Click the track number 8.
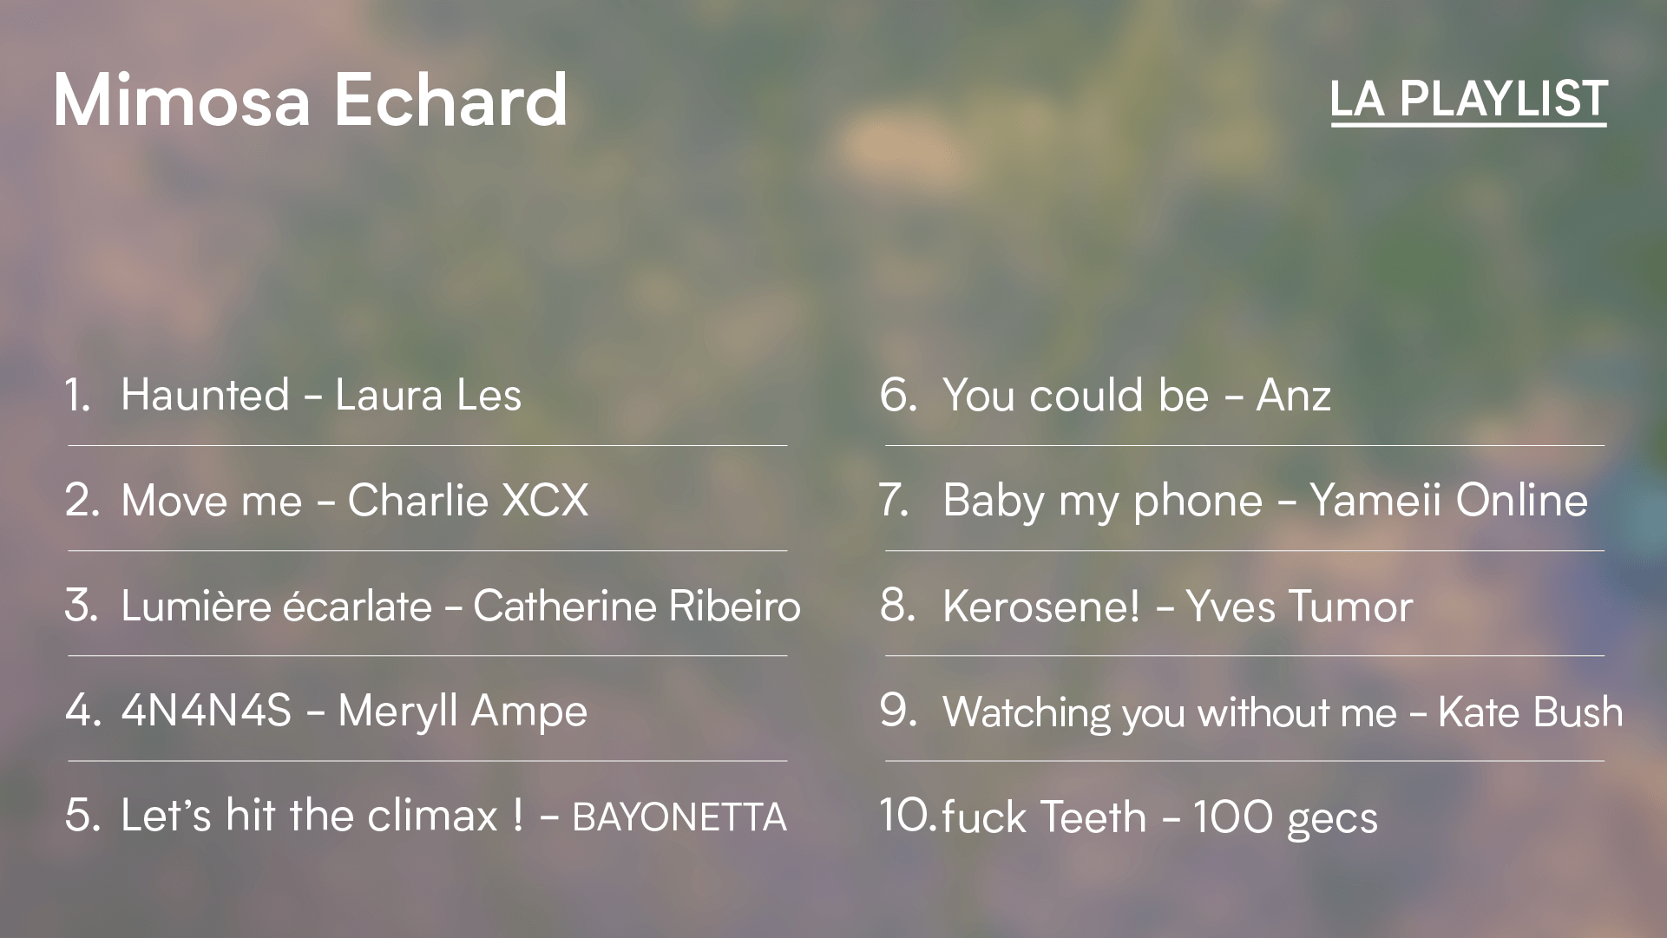This screenshot has height=938, width=1667. tap(897, 606)
